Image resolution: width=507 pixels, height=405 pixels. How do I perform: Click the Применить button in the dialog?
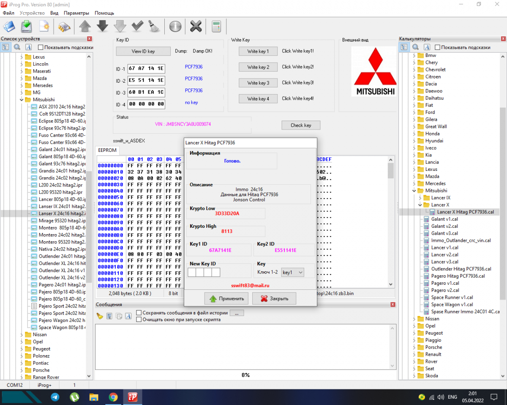tap(226, 299)
